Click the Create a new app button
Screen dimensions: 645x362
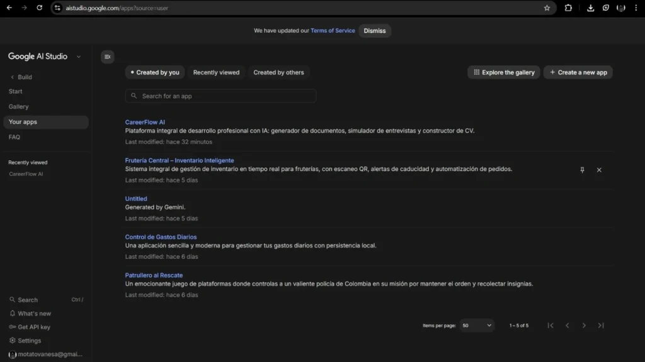coord(578,72)
